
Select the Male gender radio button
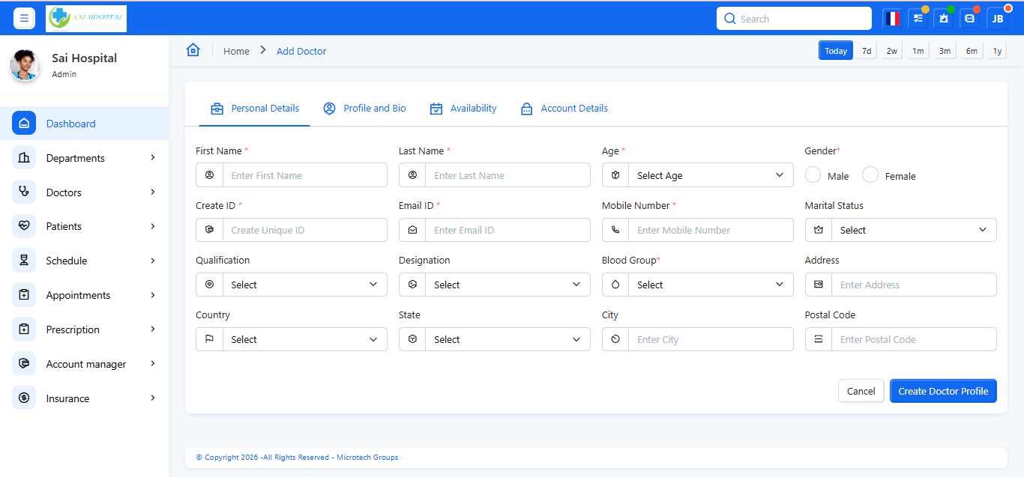point(813,175)
